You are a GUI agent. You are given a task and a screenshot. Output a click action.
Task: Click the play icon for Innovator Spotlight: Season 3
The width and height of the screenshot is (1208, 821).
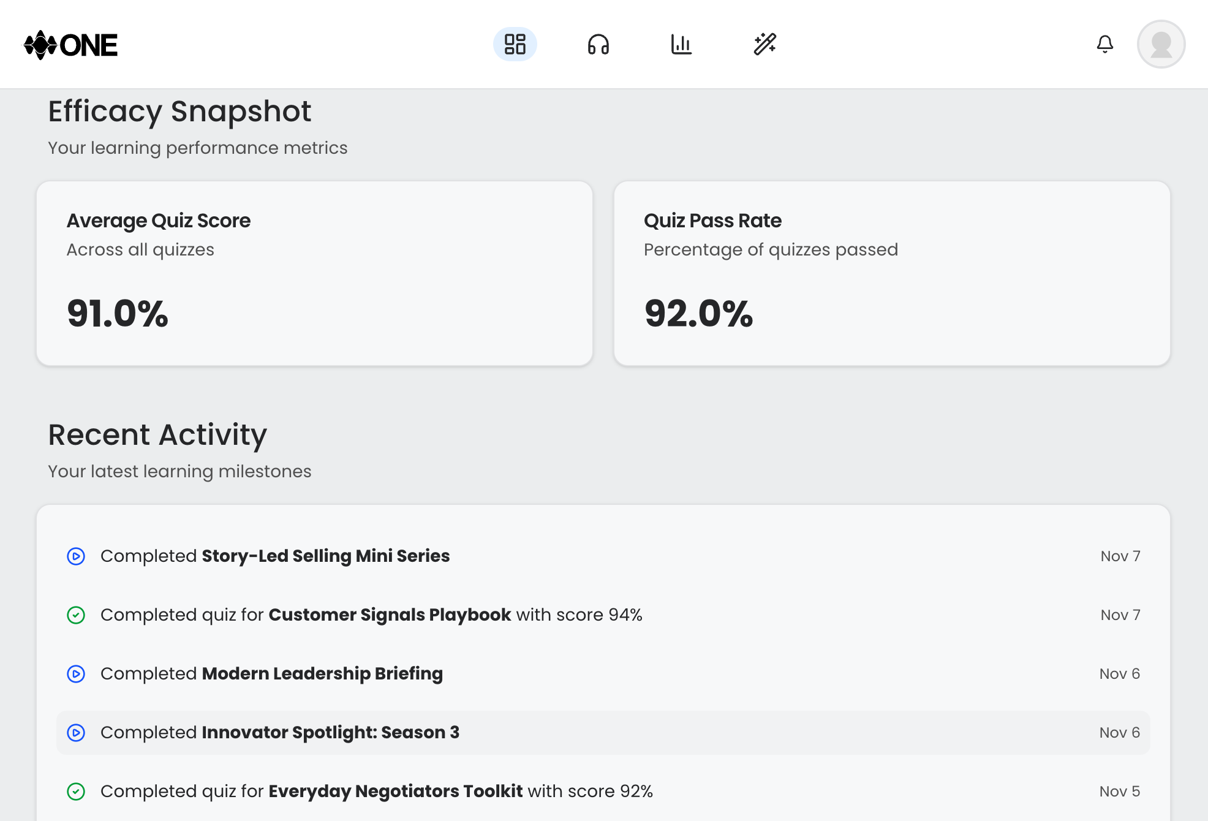click(75, 732)
